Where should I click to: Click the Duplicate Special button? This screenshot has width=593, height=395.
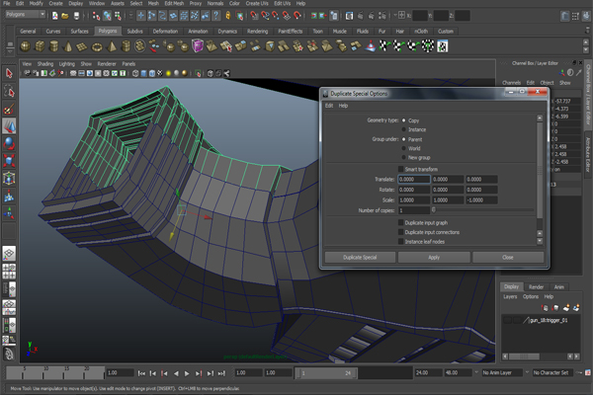(360, 257)
